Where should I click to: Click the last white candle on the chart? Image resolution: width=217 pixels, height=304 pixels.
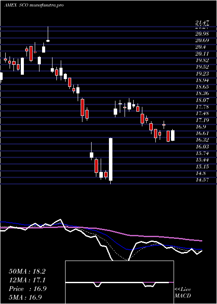(173, 135)
